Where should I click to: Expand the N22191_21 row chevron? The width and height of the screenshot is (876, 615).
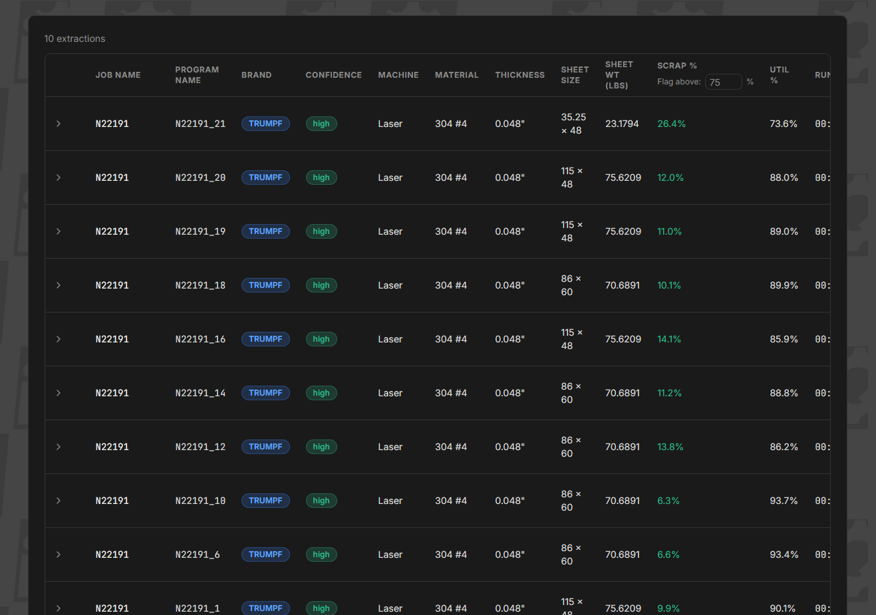(x=59, y=124)
